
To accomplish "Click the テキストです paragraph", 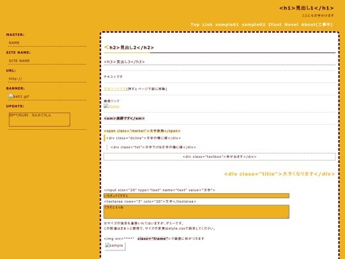I will click(x=113, y=77).
